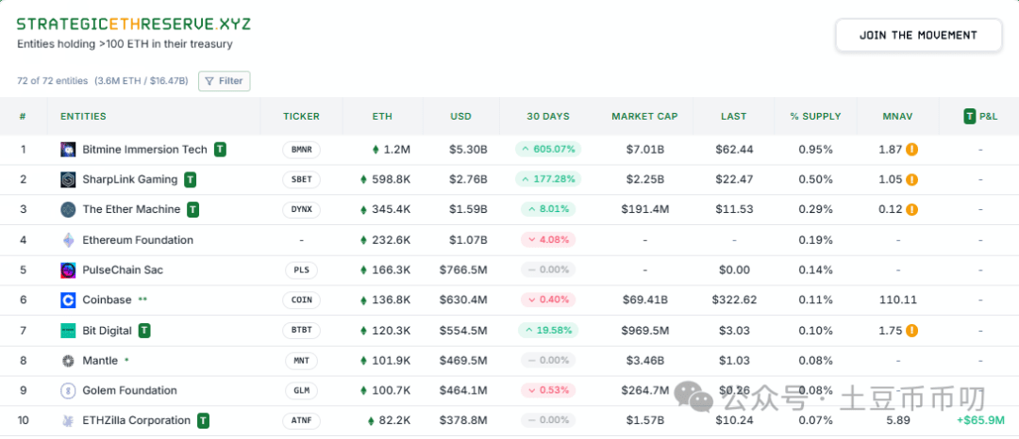The height and width of the screenshot is (439, 1019).
Task: Click the SBET ticker pill
Action: tap(302, 180)
